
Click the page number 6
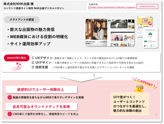156,114
